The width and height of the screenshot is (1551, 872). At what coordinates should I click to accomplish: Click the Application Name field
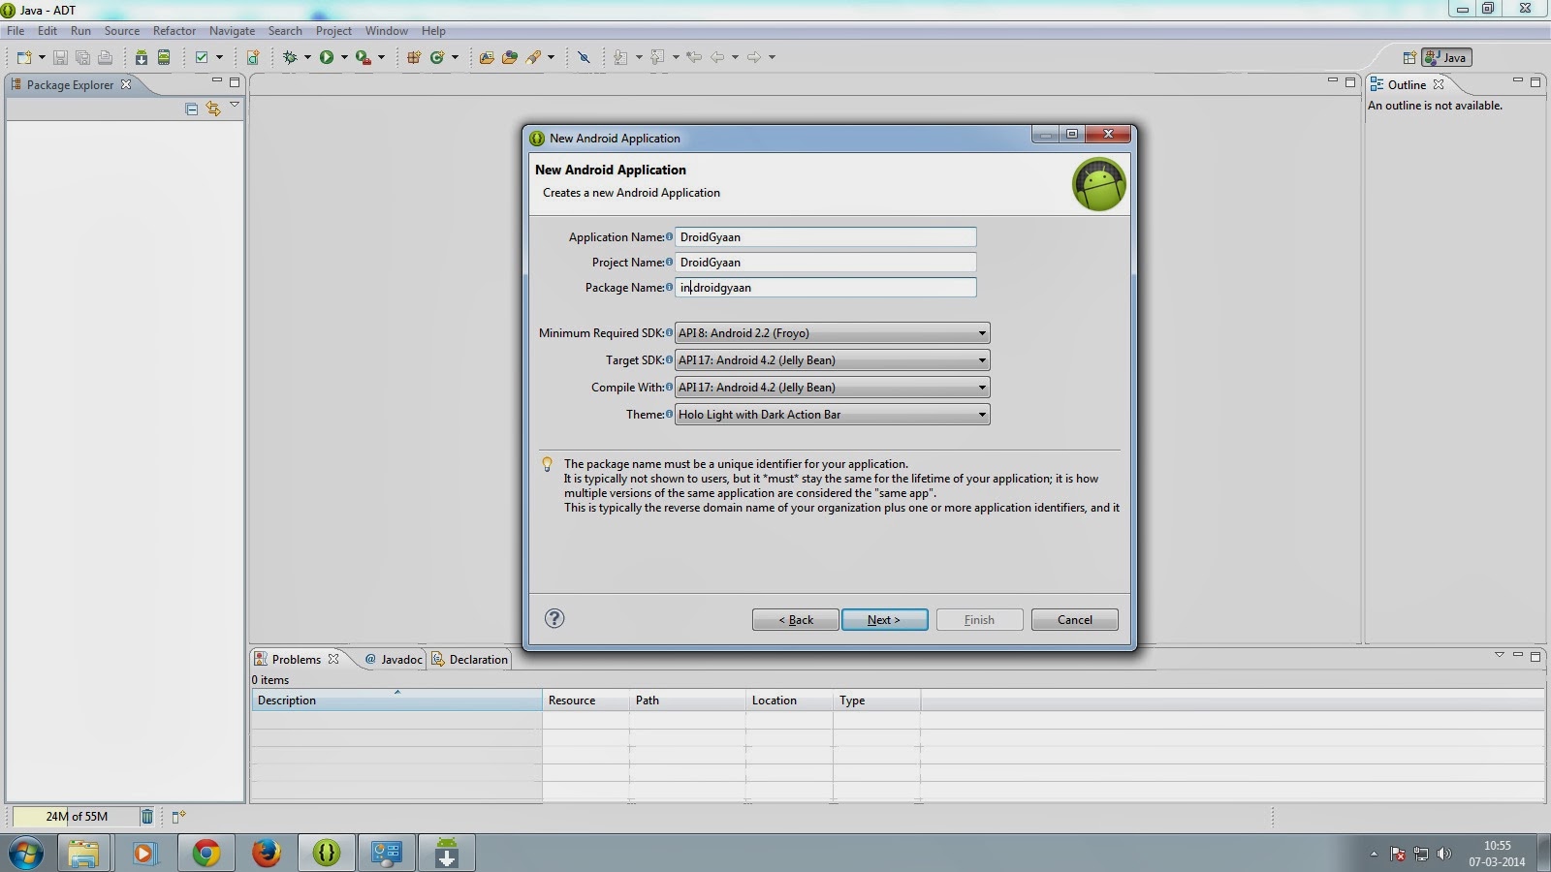[x=826, y=237]
